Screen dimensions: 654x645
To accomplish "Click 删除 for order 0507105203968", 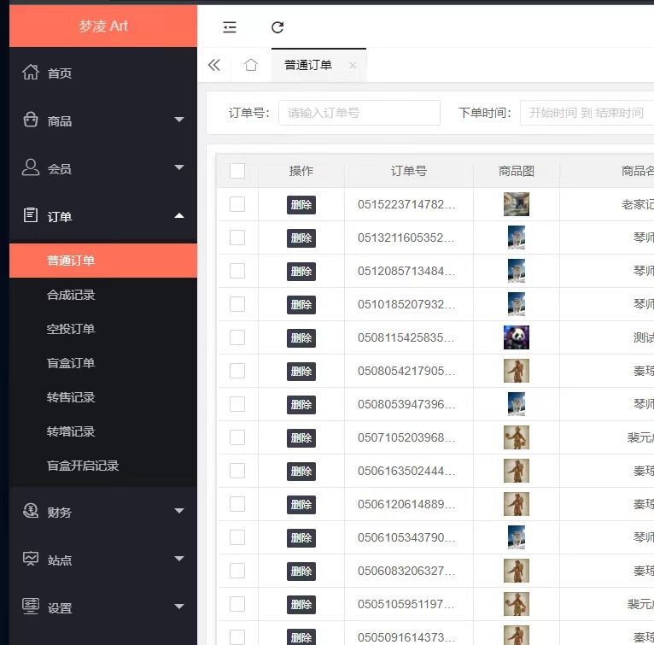I will (301, 437).
